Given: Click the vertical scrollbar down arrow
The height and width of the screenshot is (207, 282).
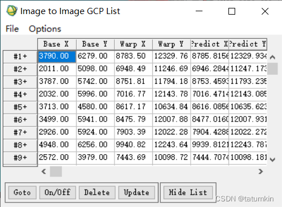Looking at the screenshot, I should click(x=272, y=160).
